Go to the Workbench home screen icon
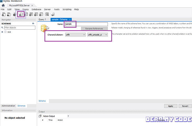Screen dimensions: 192x126 [3, 5]
